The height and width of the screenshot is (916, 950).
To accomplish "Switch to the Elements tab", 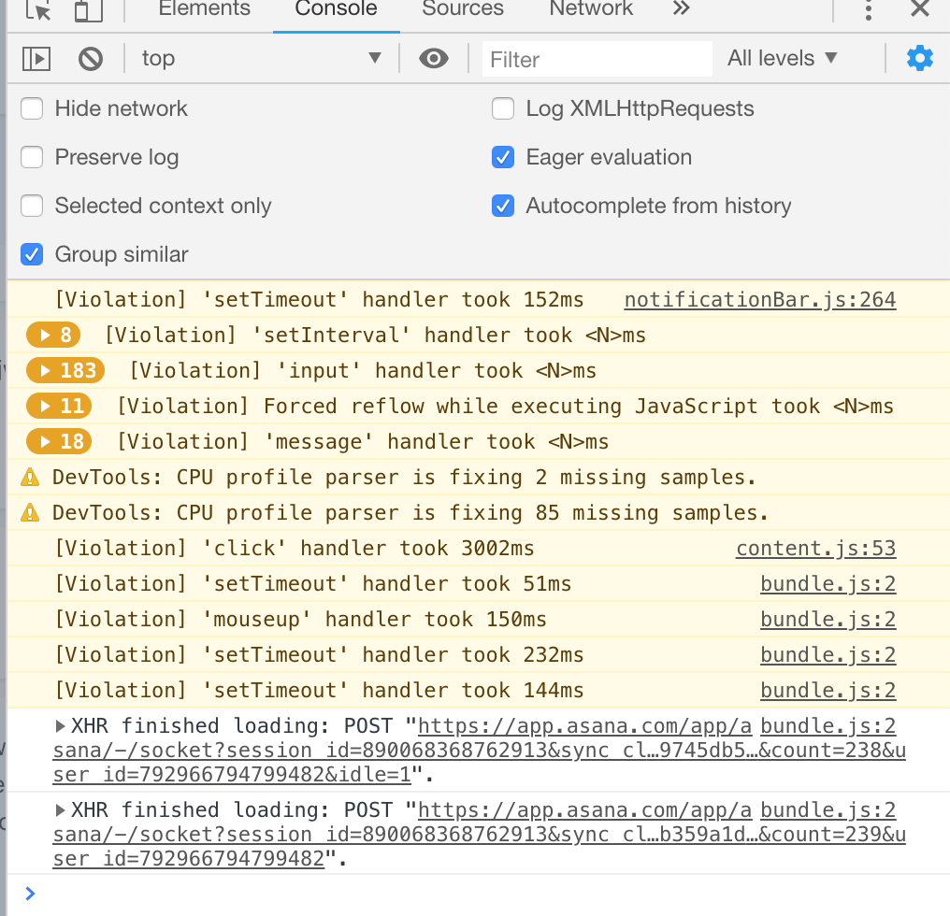I will pyautogui.click(x=204, y=8).
